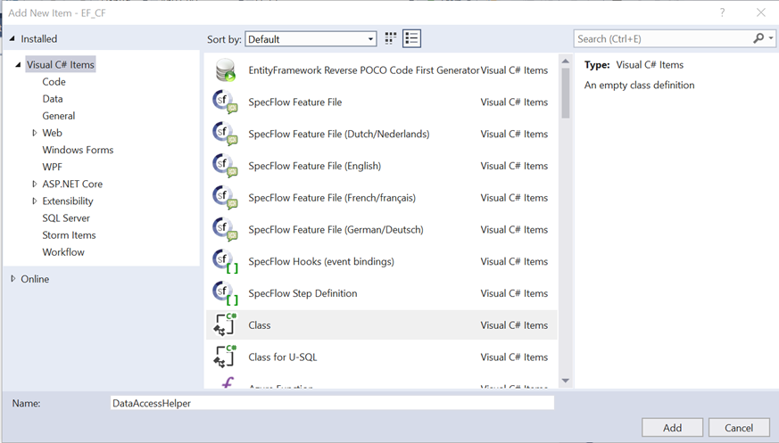Click the Name field containing DataAccessHelper

click(332, 403)
